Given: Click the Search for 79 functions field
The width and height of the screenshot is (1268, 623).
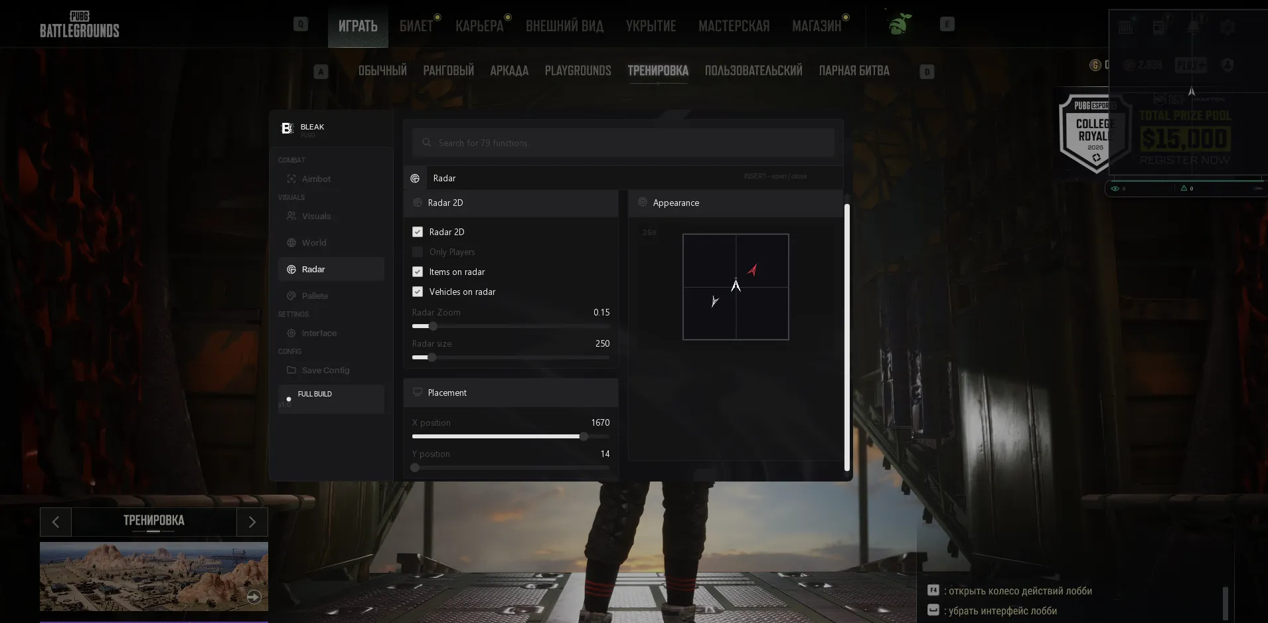Looking at the screenshot, I should point(623,143).
